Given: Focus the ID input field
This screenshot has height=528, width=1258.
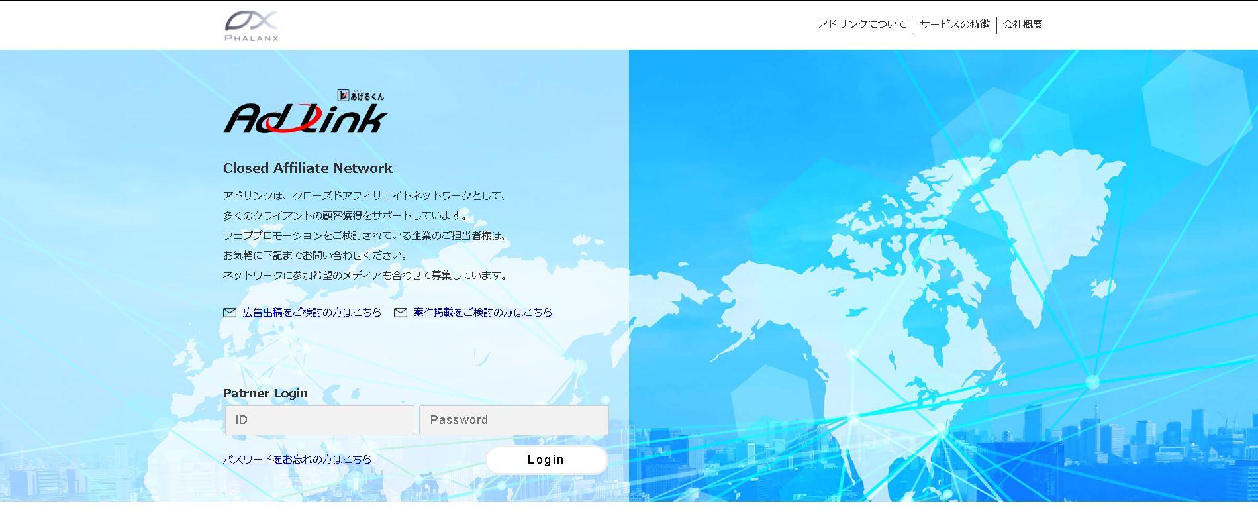Looking at the screenshot, I should coord(320,420).
